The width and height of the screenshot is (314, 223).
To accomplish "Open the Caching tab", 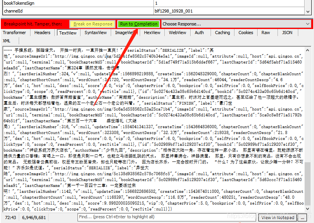I will click(x=222, y=33).
